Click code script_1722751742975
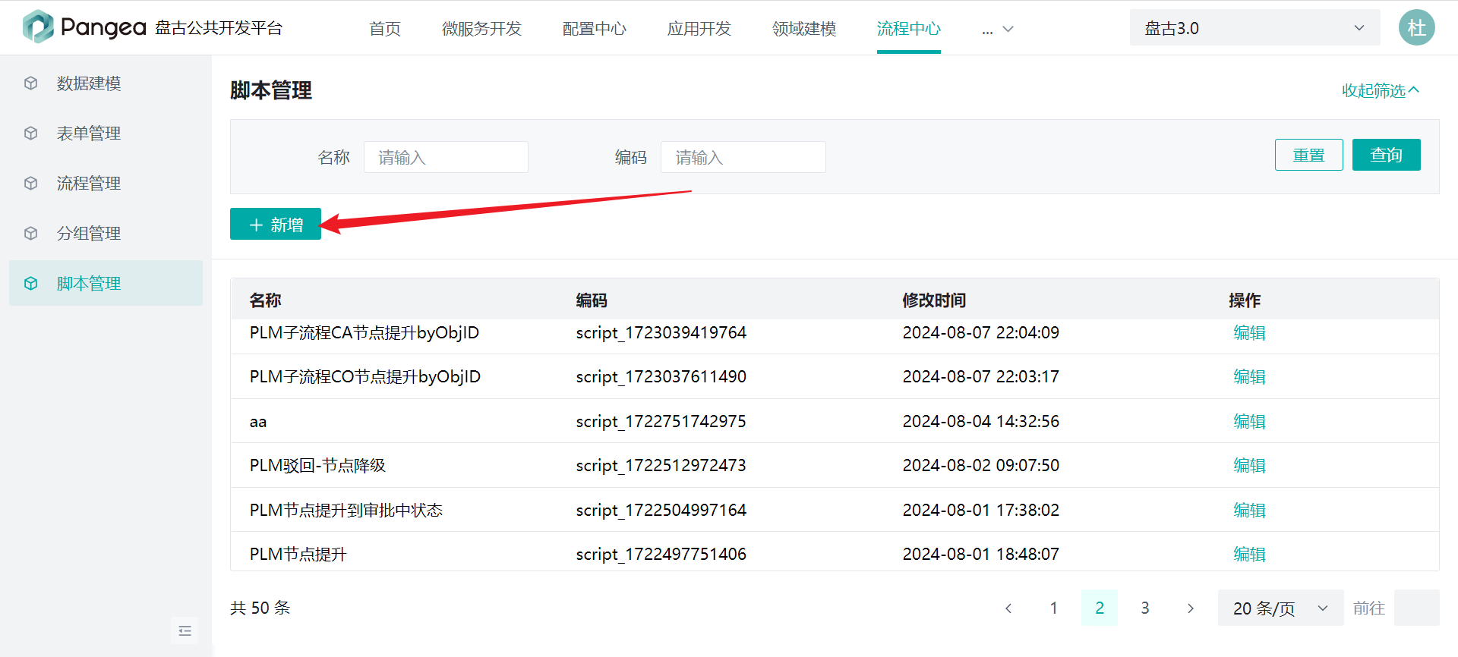This screenshot has width=1458, height=657. point(661,422)
